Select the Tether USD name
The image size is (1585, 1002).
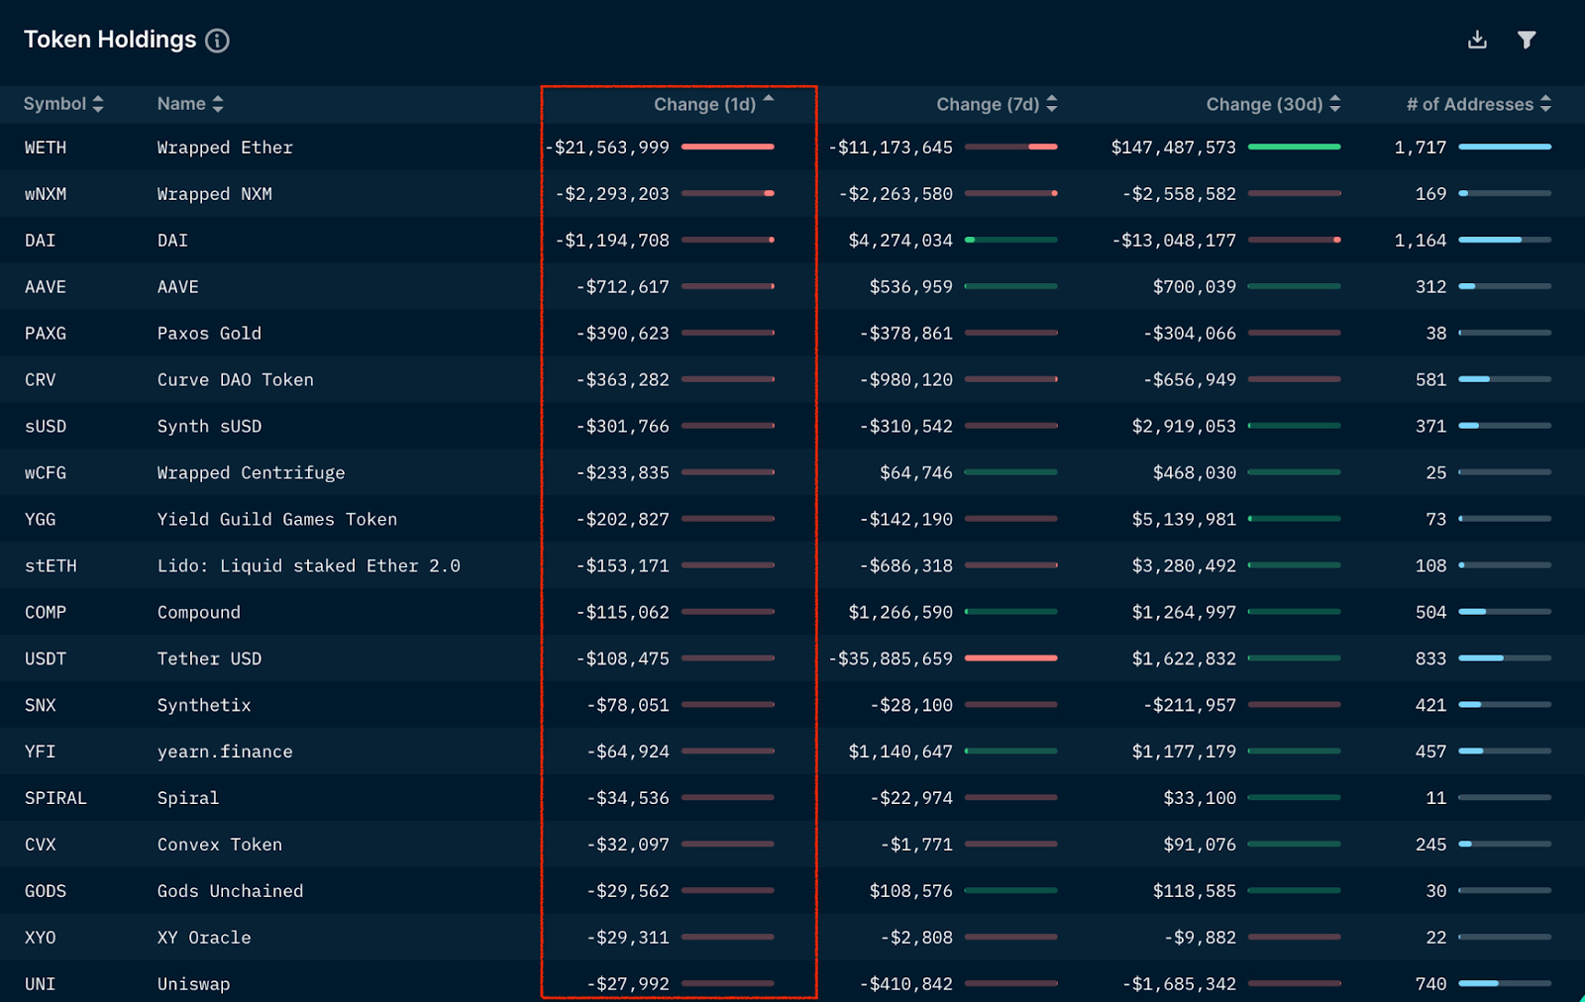(x=209, y=659)
